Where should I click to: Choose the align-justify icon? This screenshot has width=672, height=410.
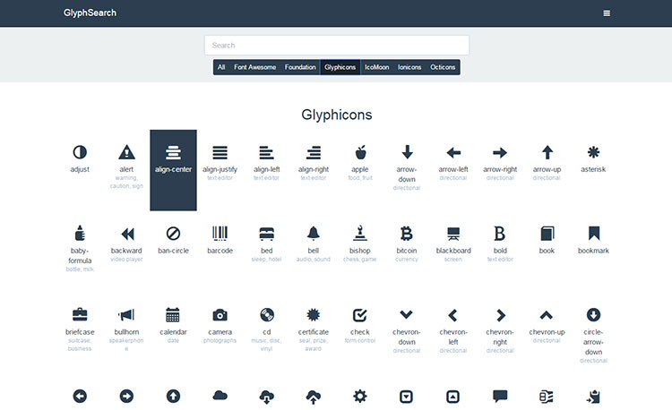pyautogui.click(x=220, y=152)
